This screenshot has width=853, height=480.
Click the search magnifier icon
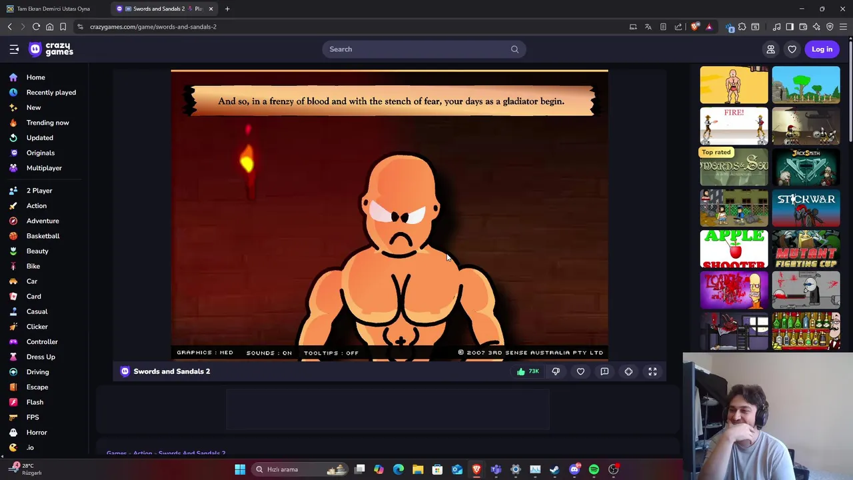[x=514, y=49]
